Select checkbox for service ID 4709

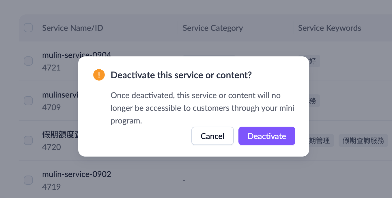click(28, 101)
